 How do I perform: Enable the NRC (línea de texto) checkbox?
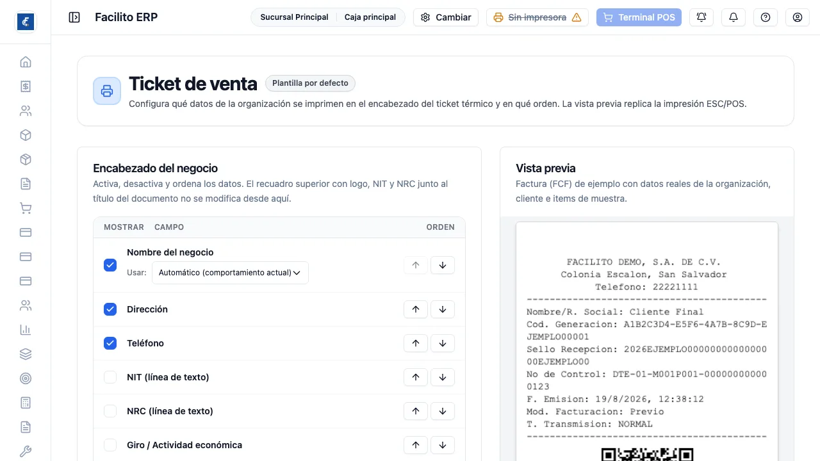(110, 411)
